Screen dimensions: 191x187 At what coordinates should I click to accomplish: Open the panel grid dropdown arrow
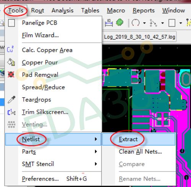point(181,23)
